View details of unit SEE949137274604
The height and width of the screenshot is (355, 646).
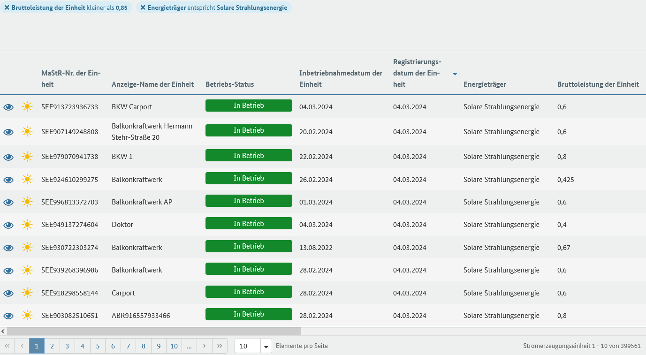pyautogui.click(x=8, y=225)
